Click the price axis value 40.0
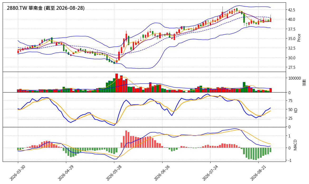 292,20
